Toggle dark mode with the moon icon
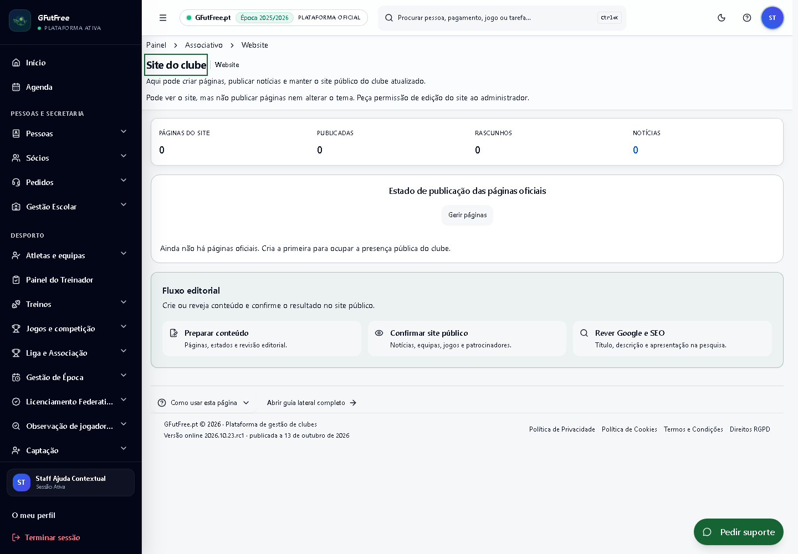 pos(722,18)
